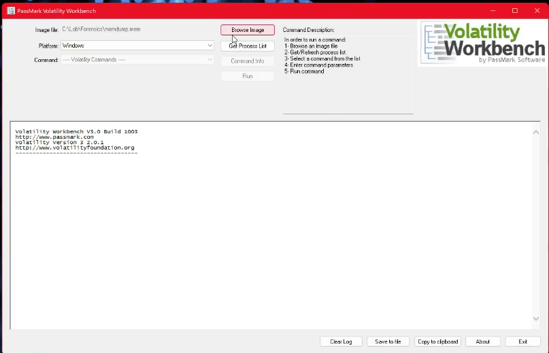Click '3- Select a command from the list' text

[322, 58]
